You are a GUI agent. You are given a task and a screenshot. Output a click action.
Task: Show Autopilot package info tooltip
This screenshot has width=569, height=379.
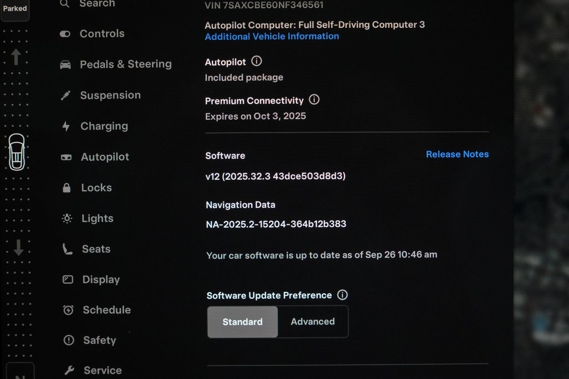point(256,62)
